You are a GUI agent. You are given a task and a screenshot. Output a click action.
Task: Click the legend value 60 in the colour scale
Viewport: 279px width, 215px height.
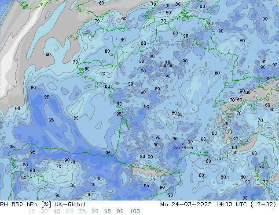pos(70,211)
